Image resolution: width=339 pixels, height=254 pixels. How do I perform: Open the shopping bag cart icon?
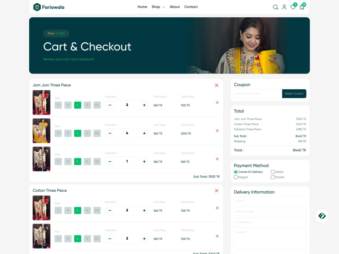(x=302, y=7)
